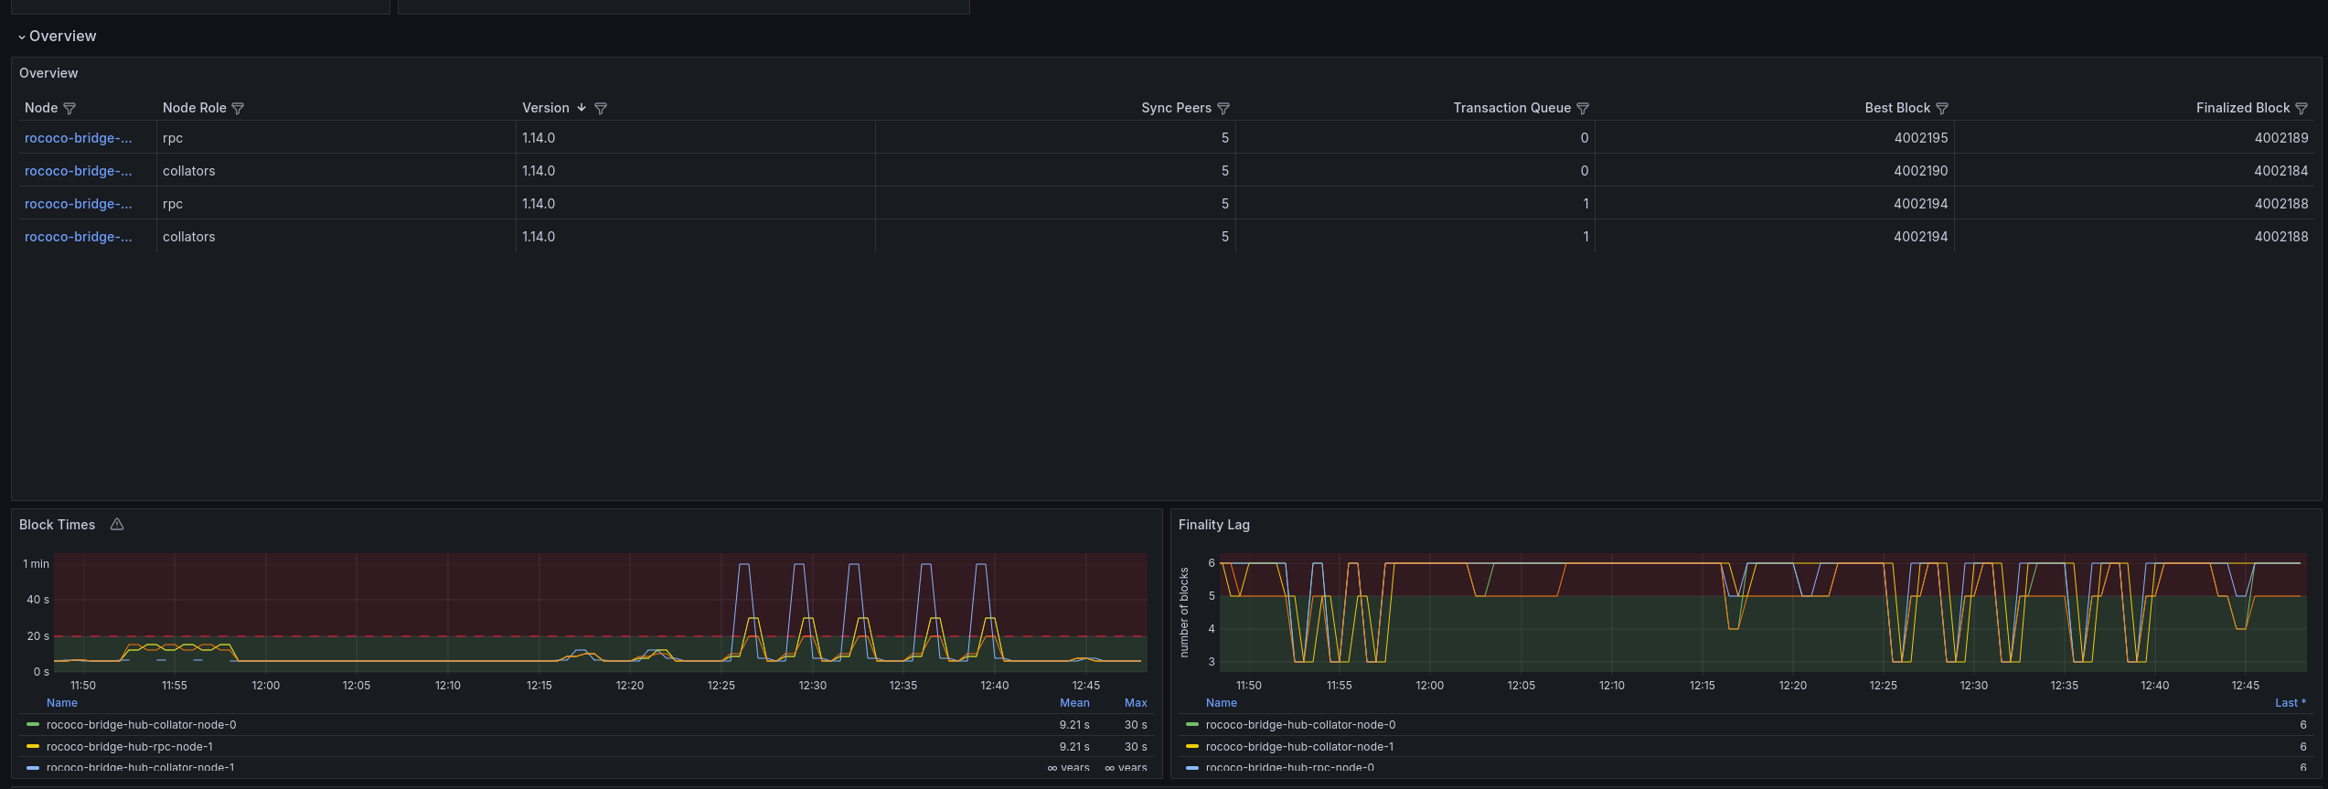The image size is (2328, 789).
Task: Click the Block Times chart plot area
Action: tap(601, 613)
